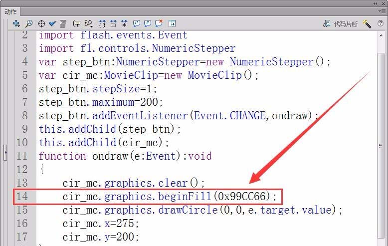This screenshot has height=246, width=388.
Task: Click "import flash.events.Event" line
Action: click(x=113, y=35)
